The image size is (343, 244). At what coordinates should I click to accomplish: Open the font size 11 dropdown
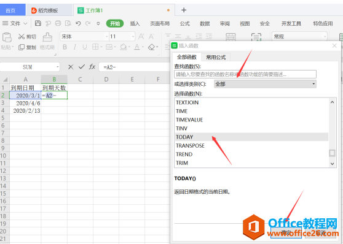pyautogui.click(x=133, y=37)
